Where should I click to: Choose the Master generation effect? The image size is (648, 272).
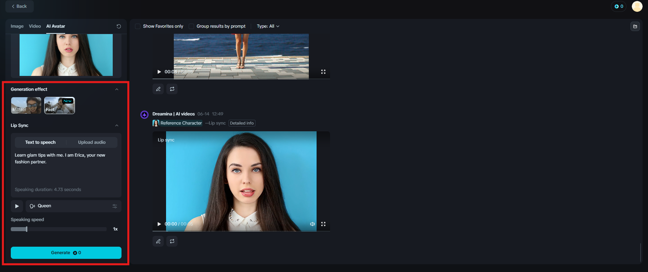coord(26,105)
